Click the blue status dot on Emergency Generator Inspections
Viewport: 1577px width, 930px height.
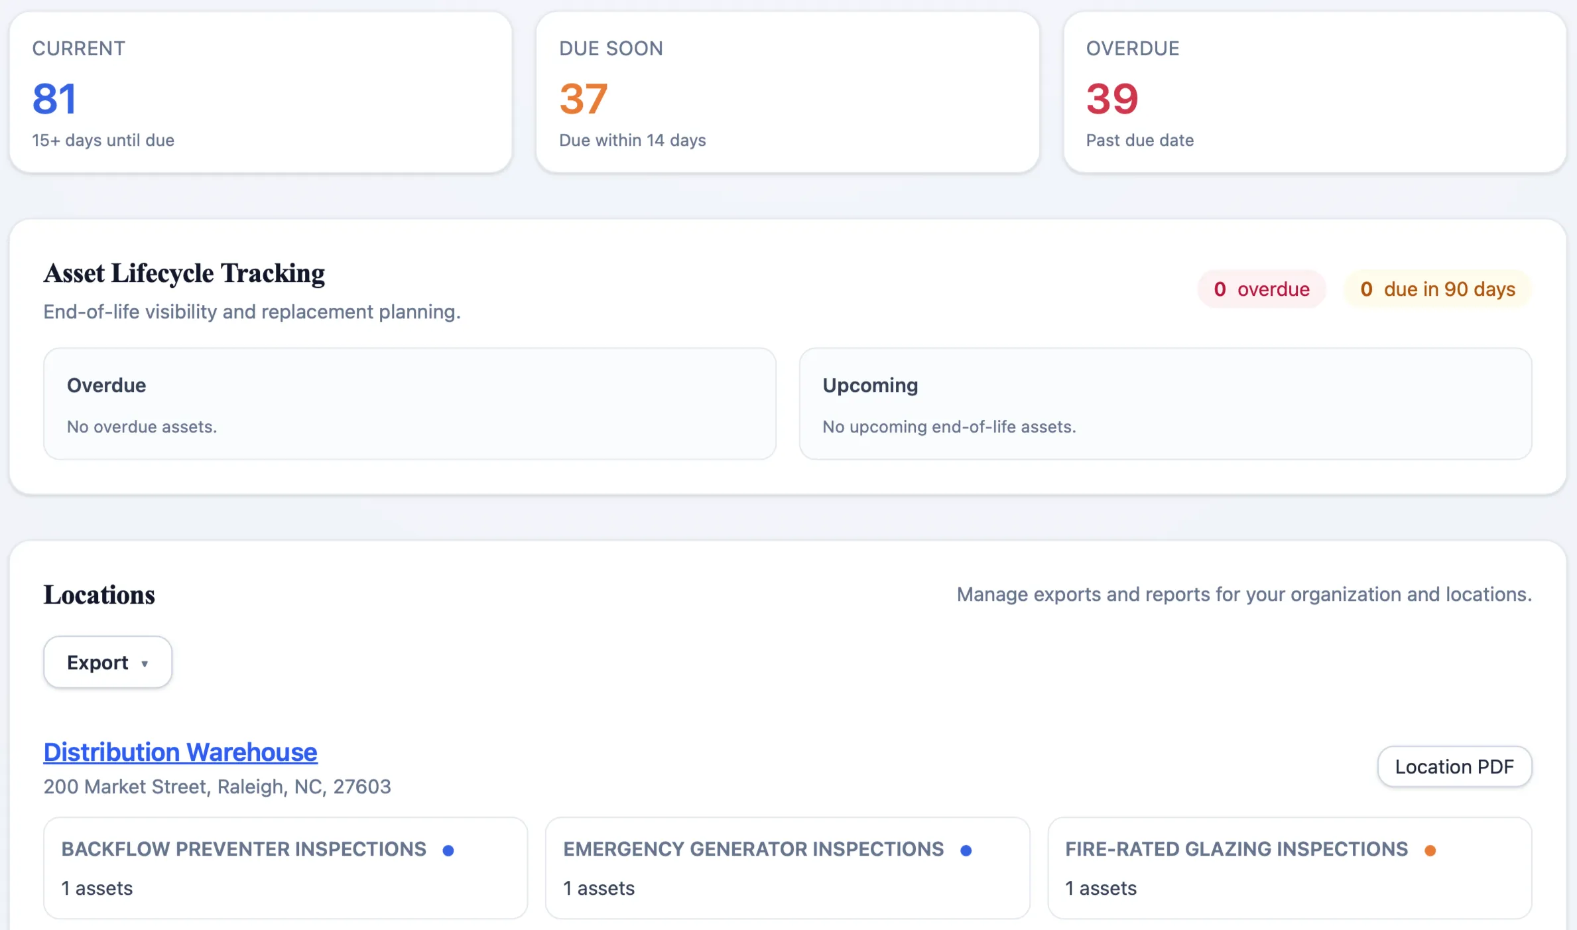coord(966,849)
